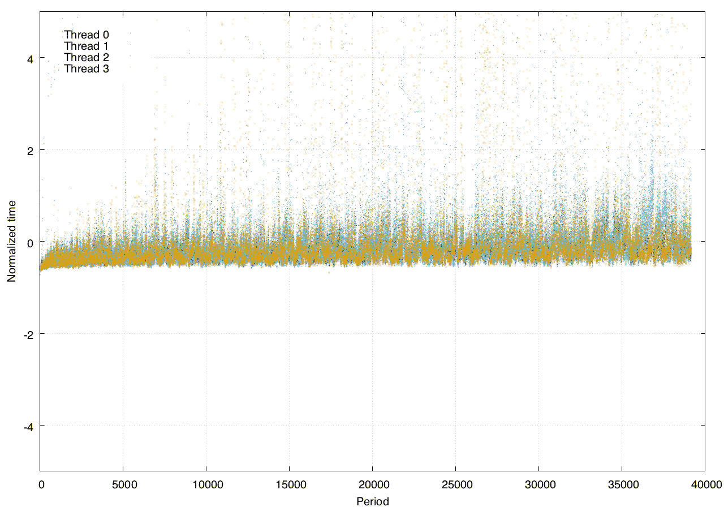Click the 30000 x-axis tick label

[538, 485]
